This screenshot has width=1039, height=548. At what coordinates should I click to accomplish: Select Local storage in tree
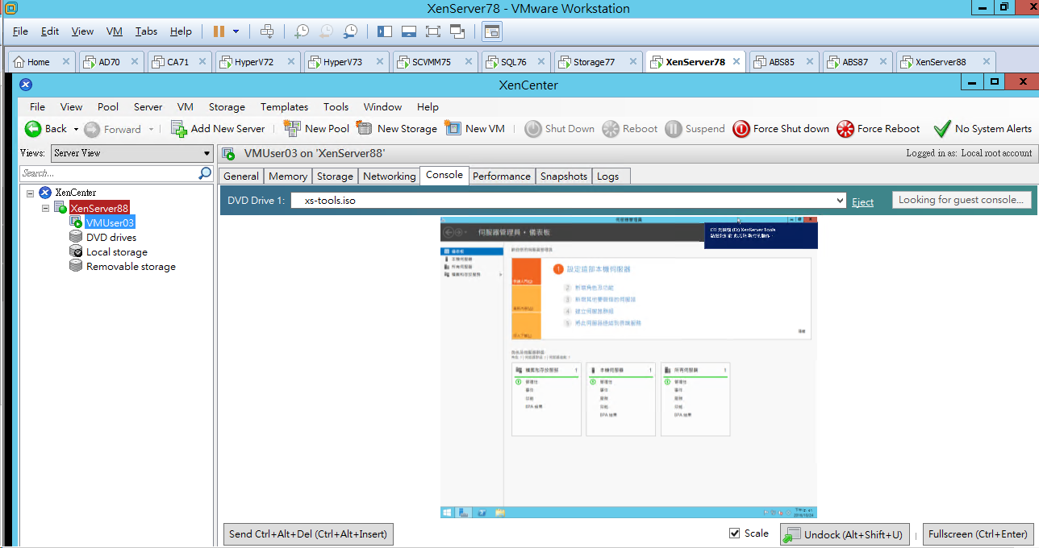click(117, 251)
